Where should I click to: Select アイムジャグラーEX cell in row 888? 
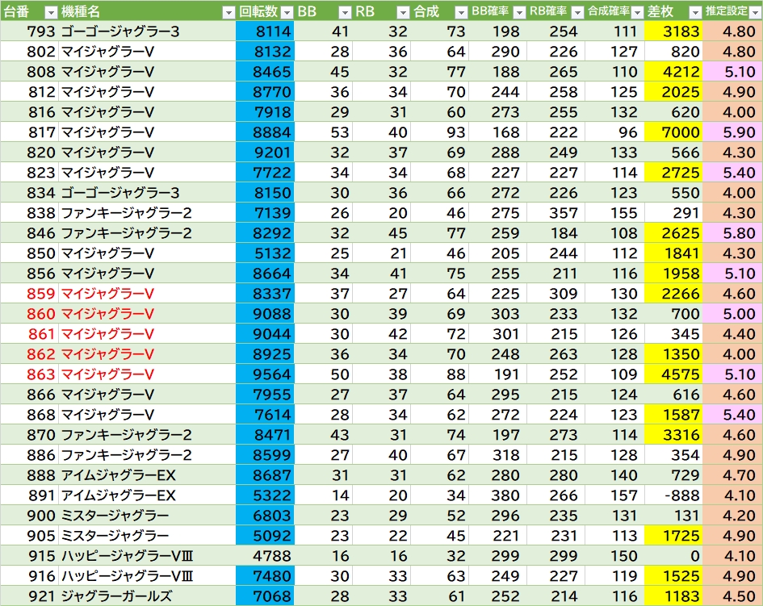(147, 475)
